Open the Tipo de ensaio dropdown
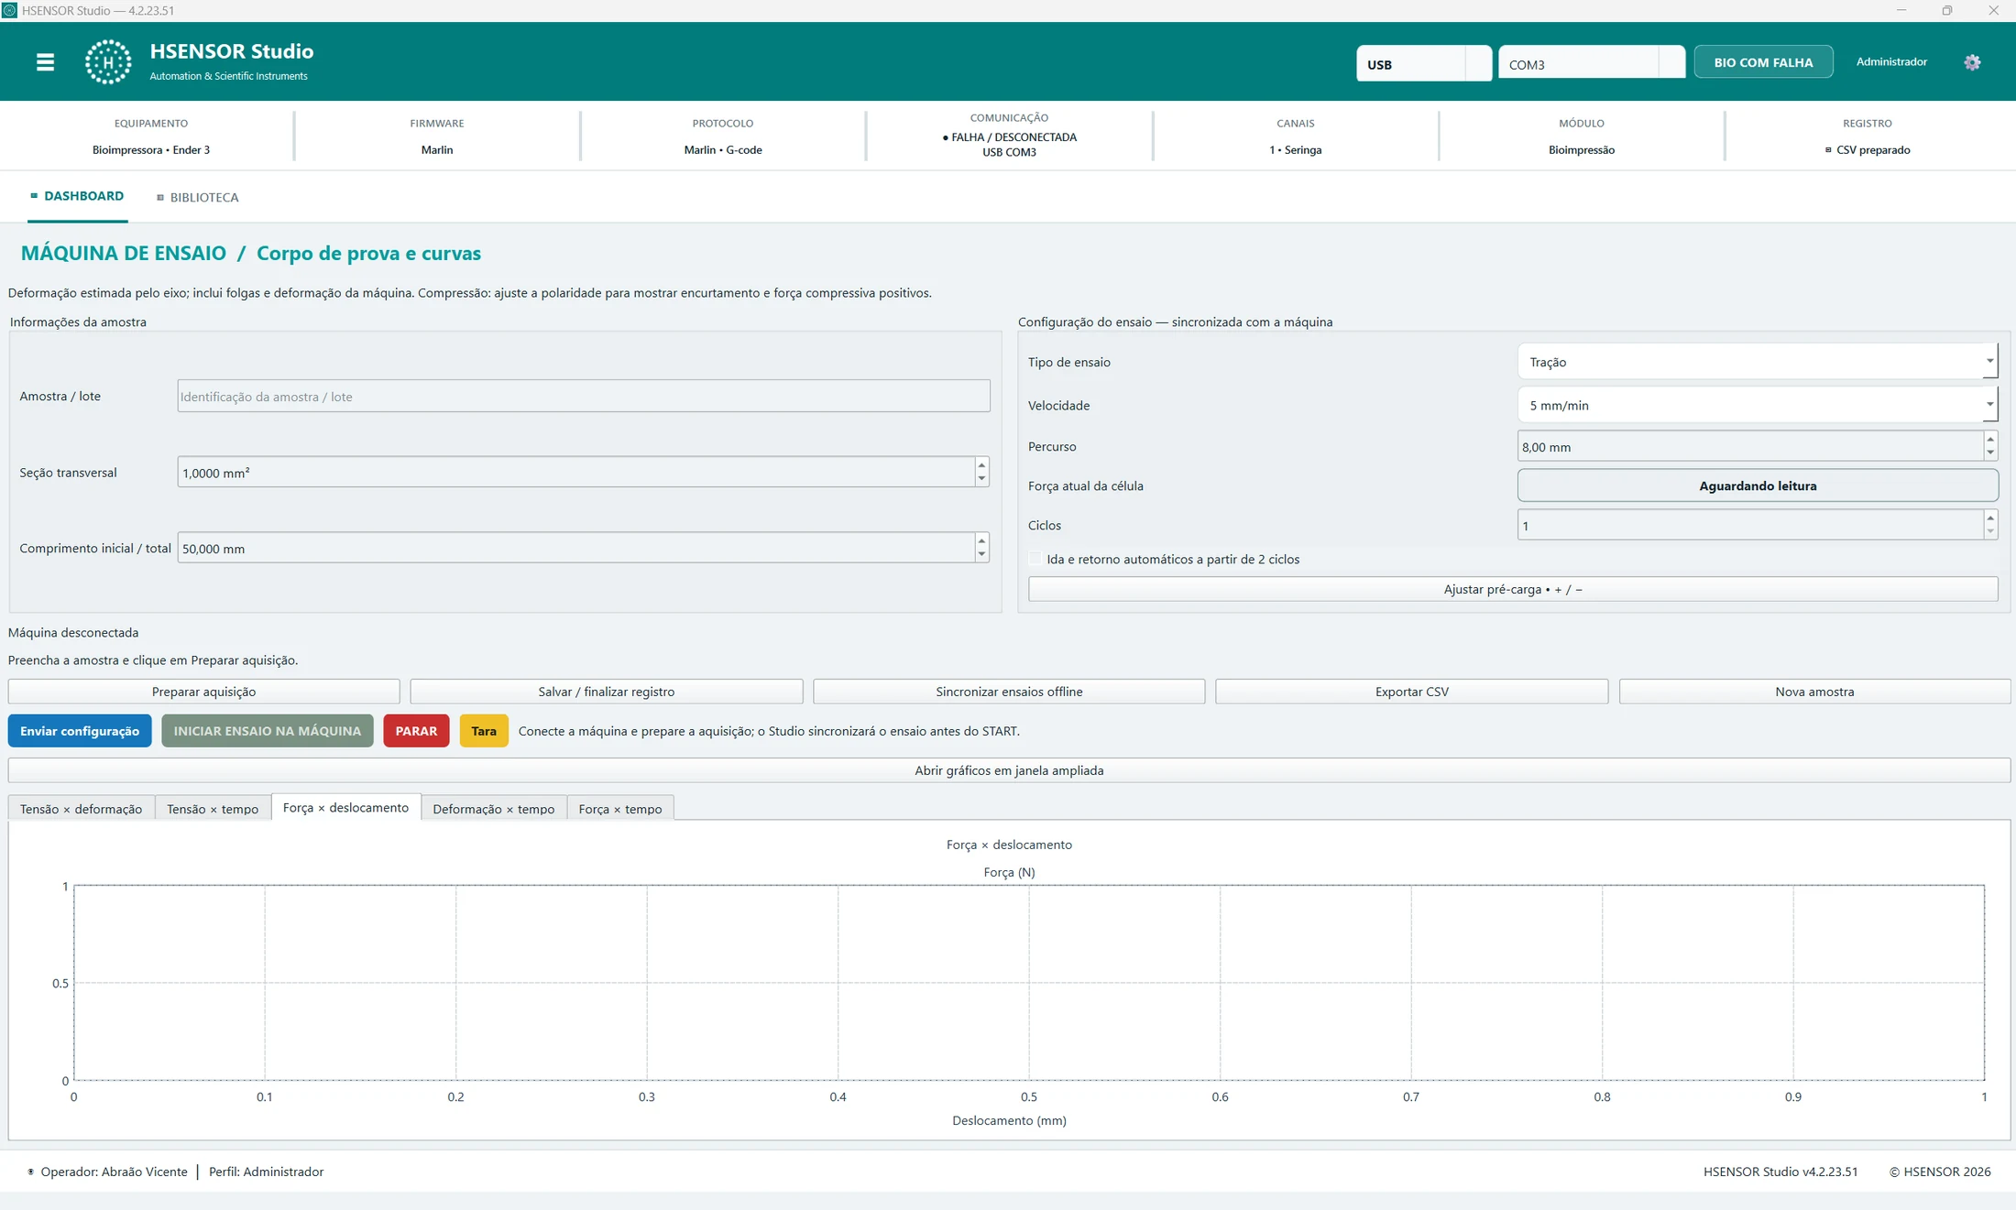This screenshot has height=1210, width=2016. coord(1758,362)
